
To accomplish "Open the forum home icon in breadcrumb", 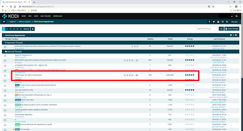I will click(x=4, y=22).
